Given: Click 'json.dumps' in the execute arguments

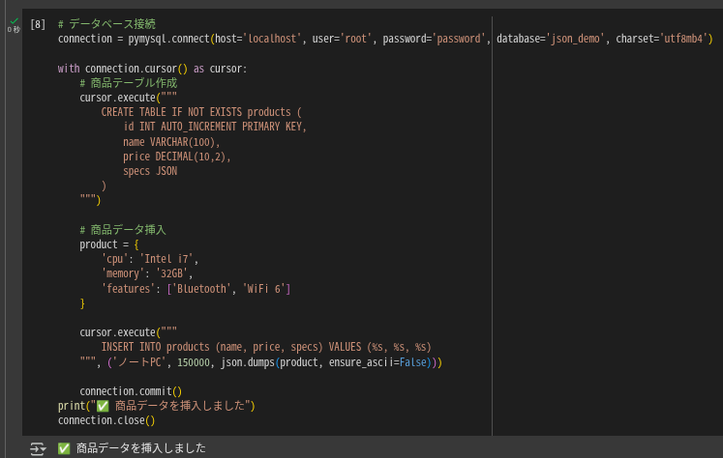Looking at the screenshot, I should [x=248, y=362].
